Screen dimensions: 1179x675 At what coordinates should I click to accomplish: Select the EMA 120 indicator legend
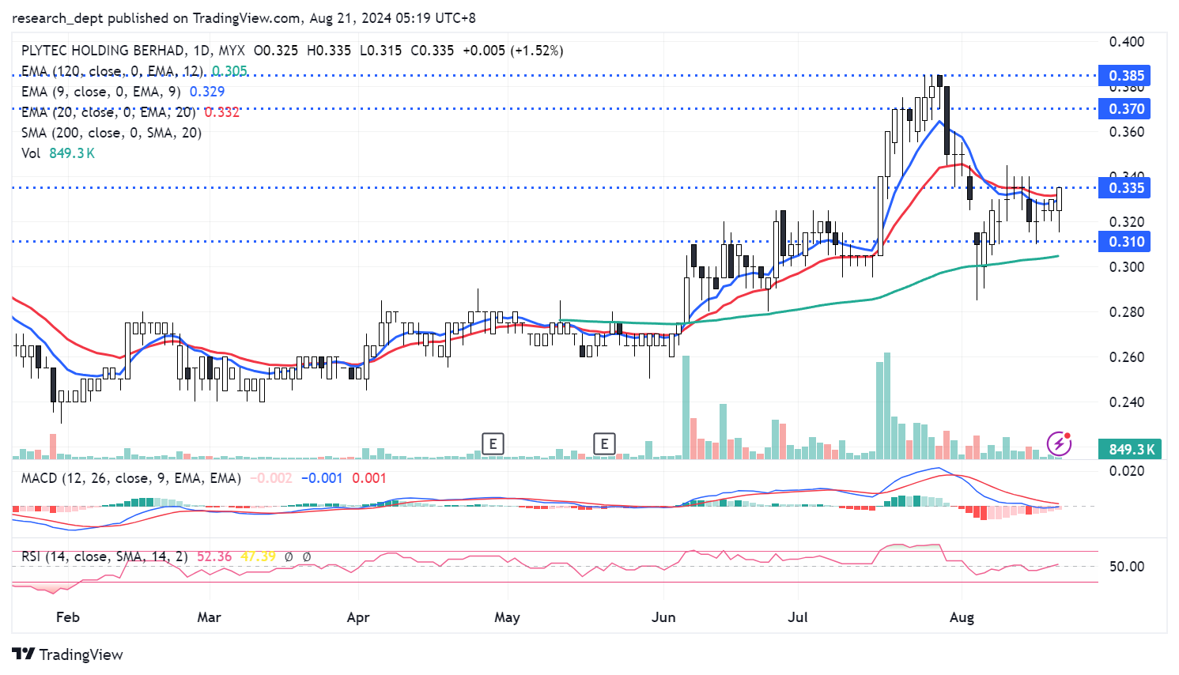pyautogui.click(x=111, y=71)
